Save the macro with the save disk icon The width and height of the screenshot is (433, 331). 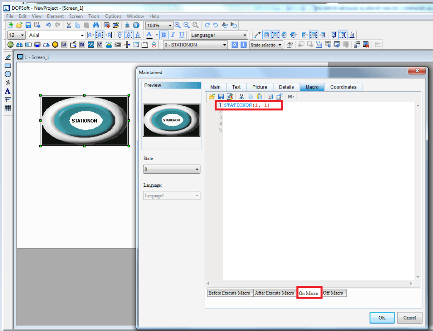click(220, 97)
